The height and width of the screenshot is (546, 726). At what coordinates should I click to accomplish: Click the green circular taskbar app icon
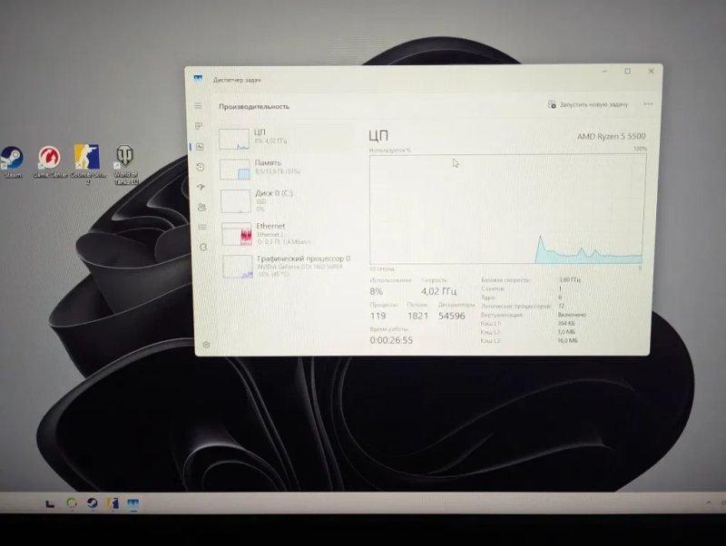72,502
